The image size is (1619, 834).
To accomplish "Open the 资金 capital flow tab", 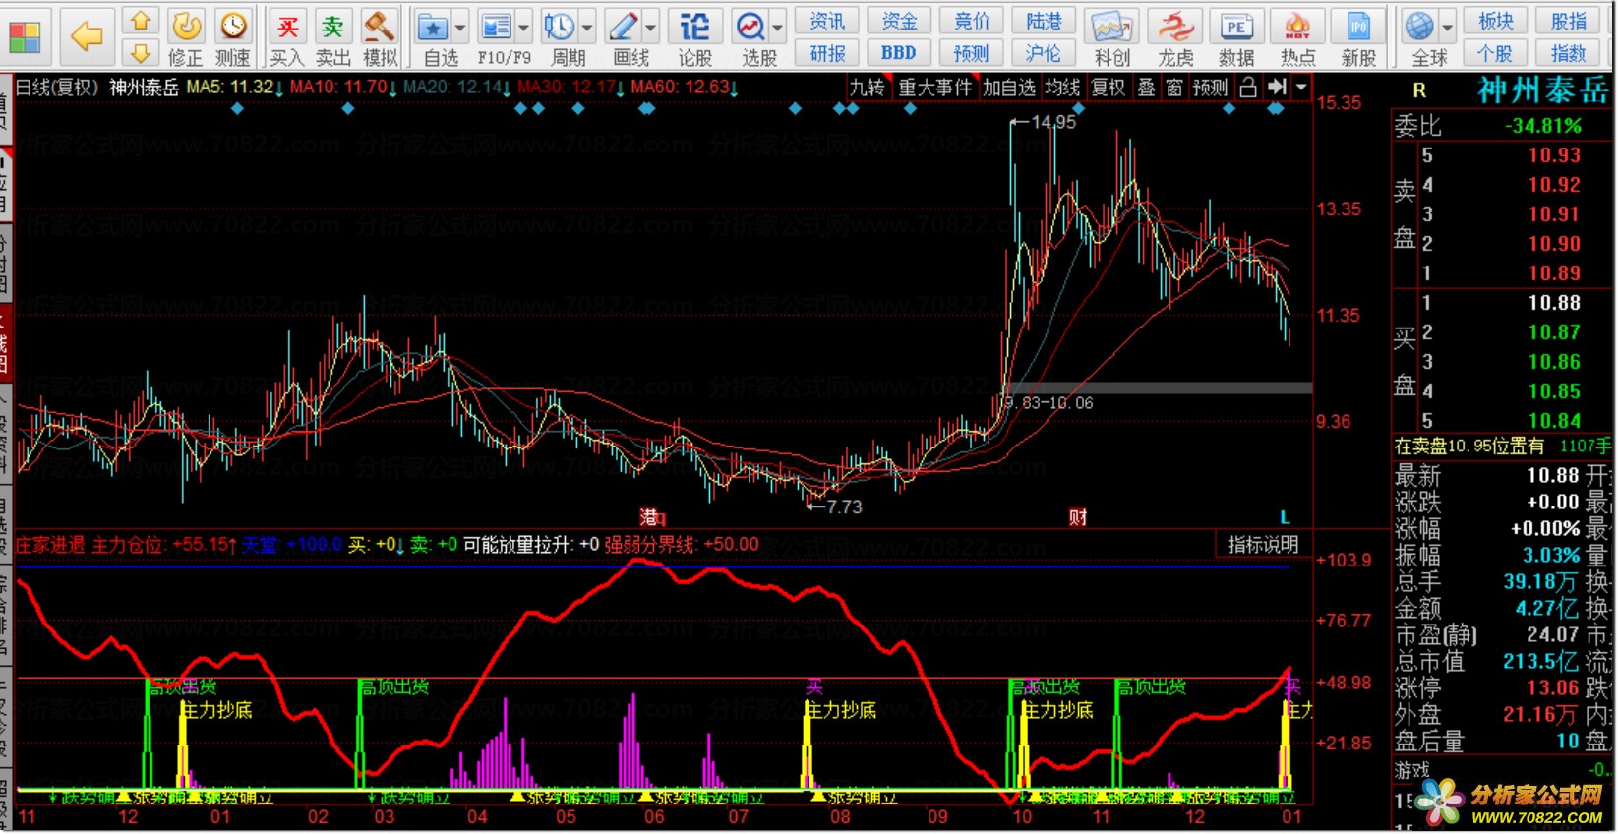I will click(899, 21).
